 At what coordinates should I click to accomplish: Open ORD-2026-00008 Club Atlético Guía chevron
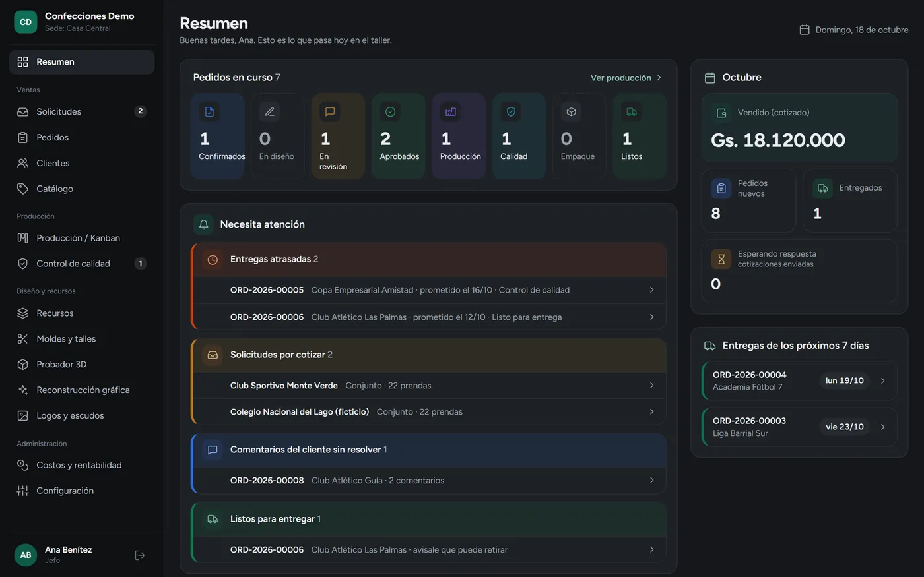(651, 480)
